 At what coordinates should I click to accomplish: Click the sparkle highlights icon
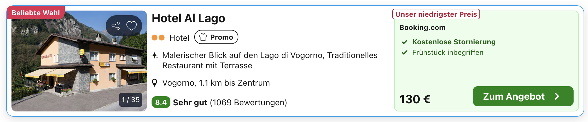[155, 55]
